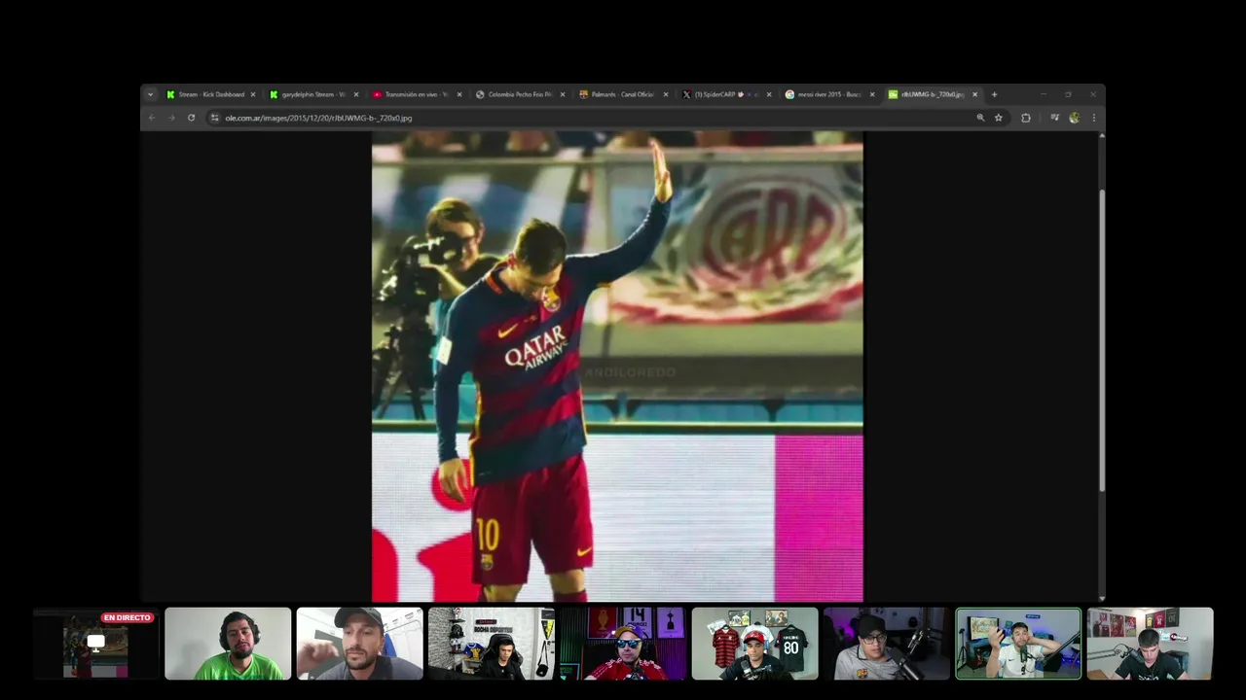1246x700 pixels.
Task: Go back to the previous page
Action: tap(152, 118)
